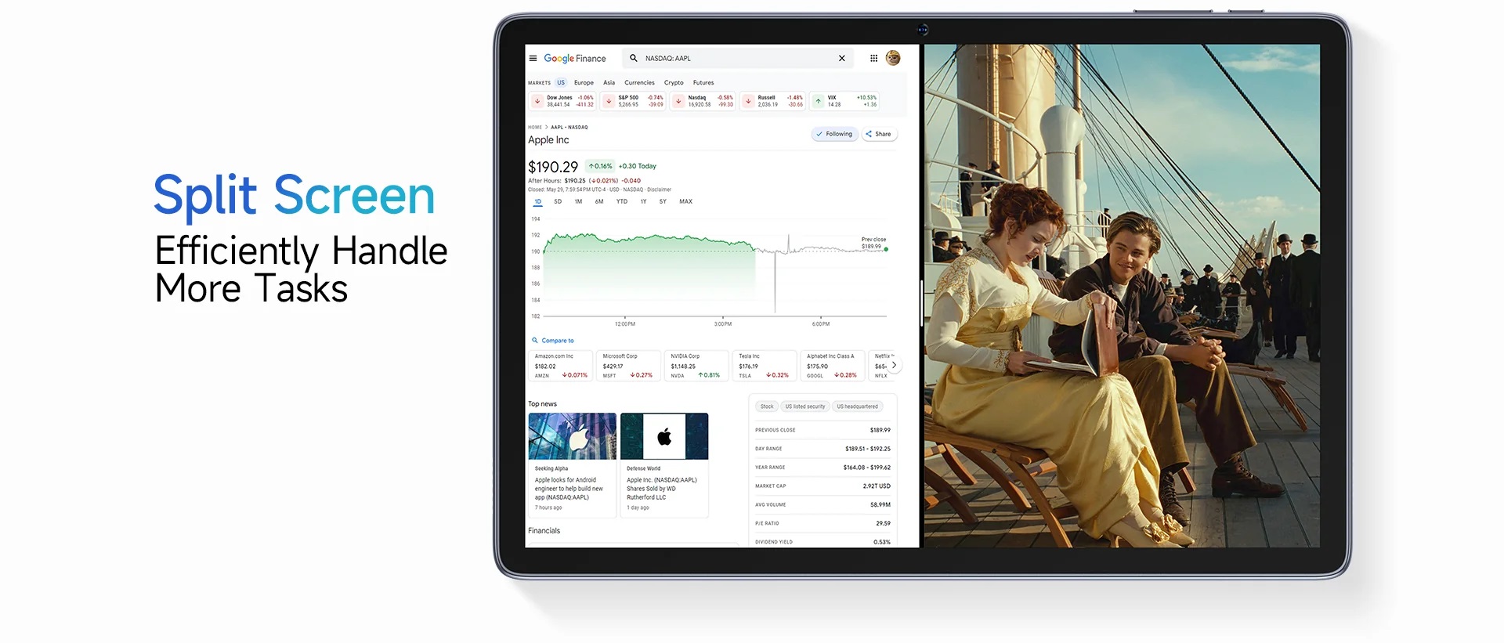The image size is (1504, 643).
Task: Open the Amazon.com Inc compare card
Action: pyautogui.click(x=561, y=366)
